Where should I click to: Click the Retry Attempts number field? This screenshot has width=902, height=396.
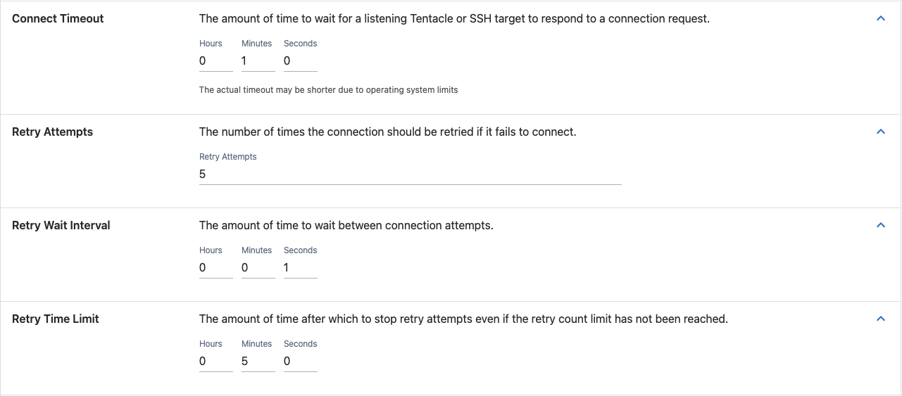411,174
